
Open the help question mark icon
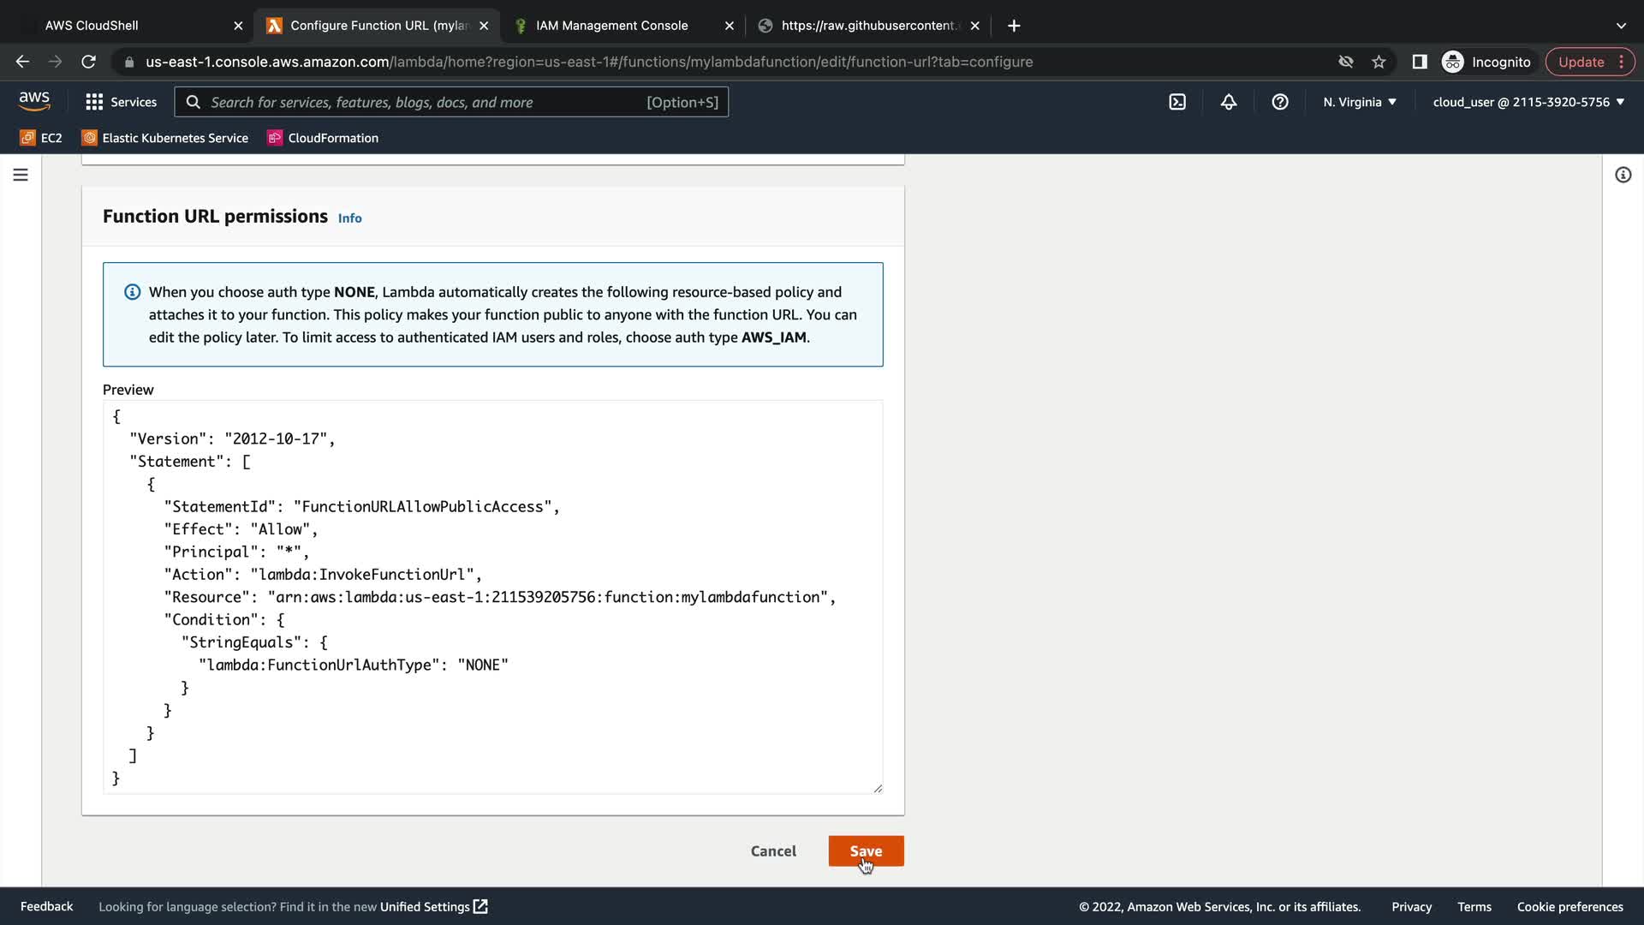(x=1280, y=102)
